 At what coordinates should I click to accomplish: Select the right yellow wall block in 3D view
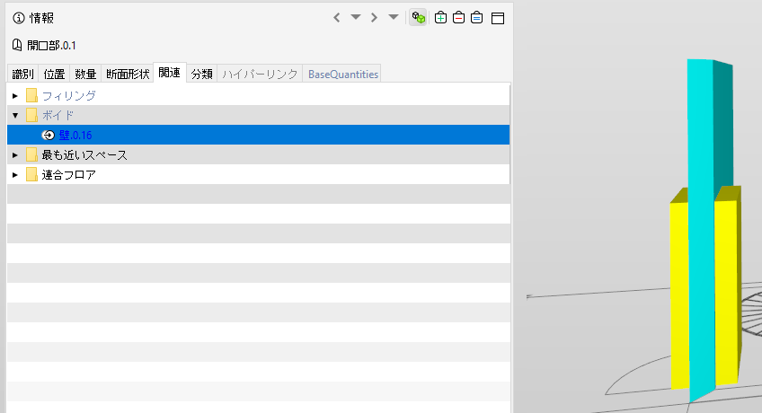click(x=727, y=291)
